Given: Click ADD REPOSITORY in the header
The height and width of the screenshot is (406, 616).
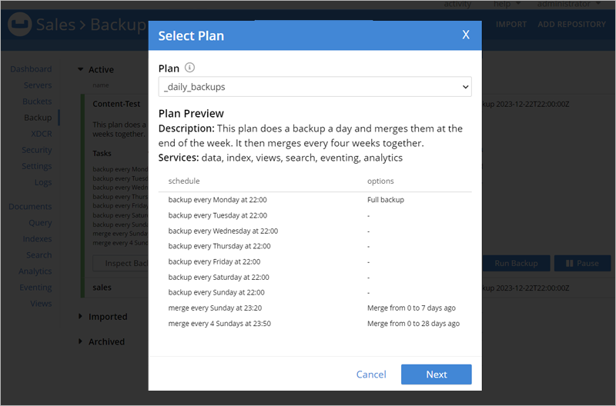Looking at the screenshot, I should (571, 25).
